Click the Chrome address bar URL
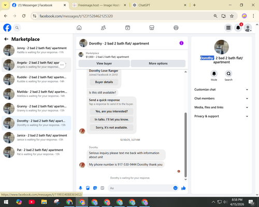The width and height of the screenshot is (259, 207). [x=76, y=16]
